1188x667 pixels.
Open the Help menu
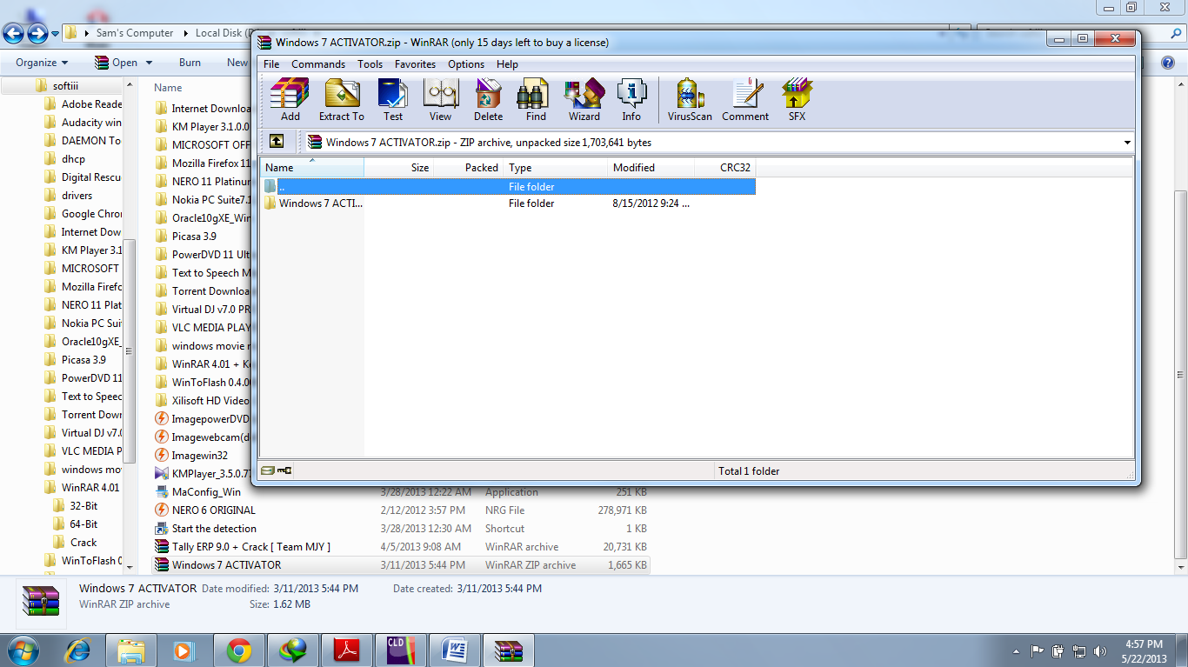click(507, 64)
